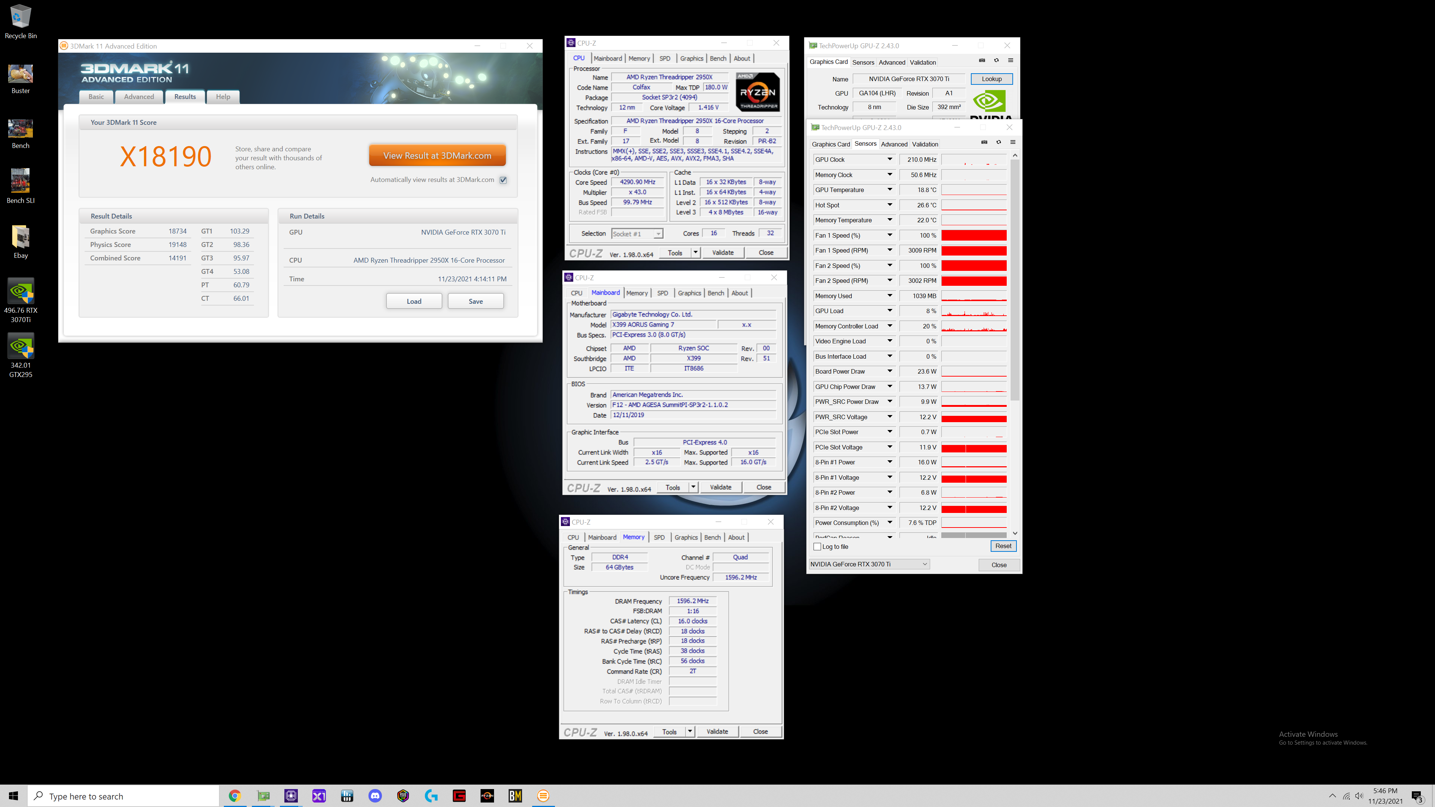Open the Bench desktop shortcut
This screenshot has width=1435, height=807.
click(x=21, y=134)
